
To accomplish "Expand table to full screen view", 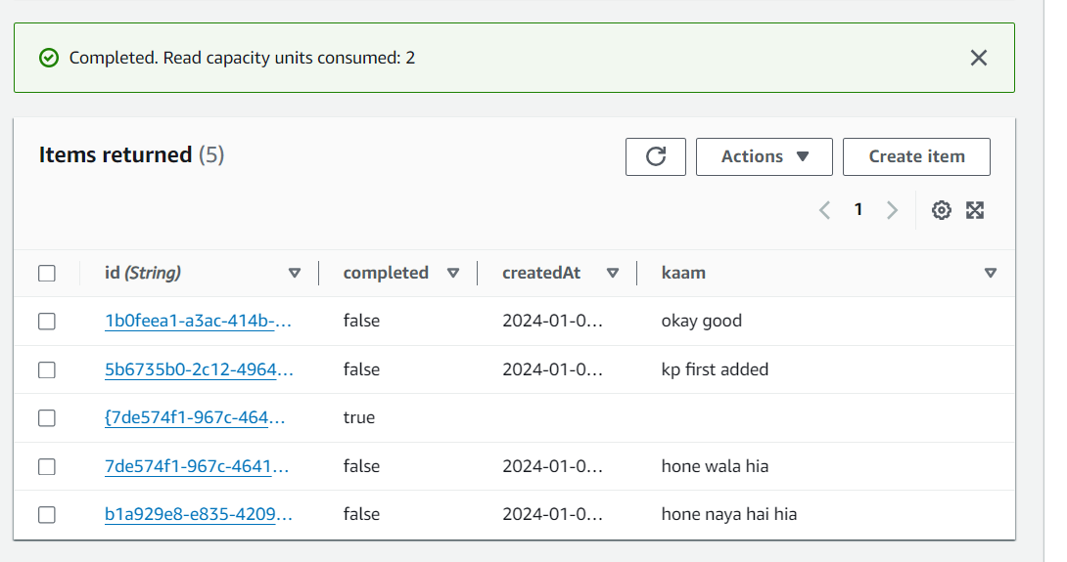I will 975,210.
